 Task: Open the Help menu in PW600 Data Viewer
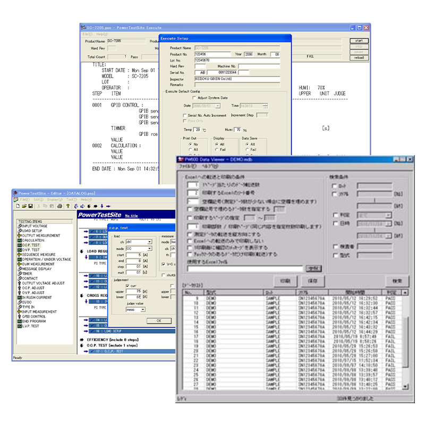[208, 166]
